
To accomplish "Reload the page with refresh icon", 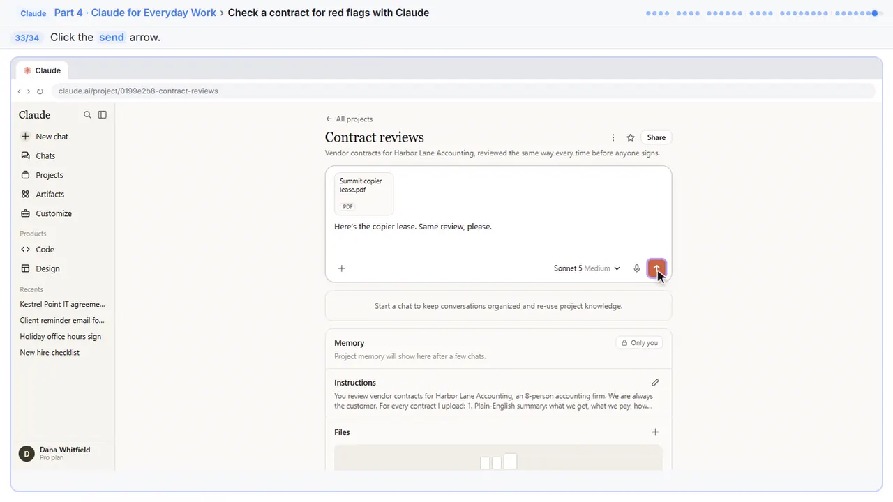I will [40, 91].
